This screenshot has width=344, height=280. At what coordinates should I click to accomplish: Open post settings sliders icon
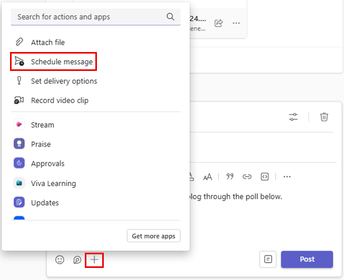click(293, 117)
